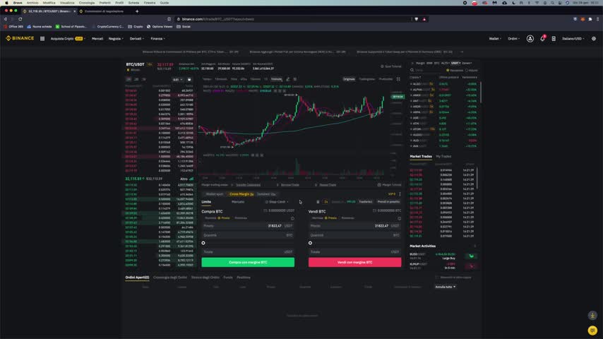The image size is (603, 339).
Task: Click the Quantità field in Vendi BTC
Action: [354, 235]
